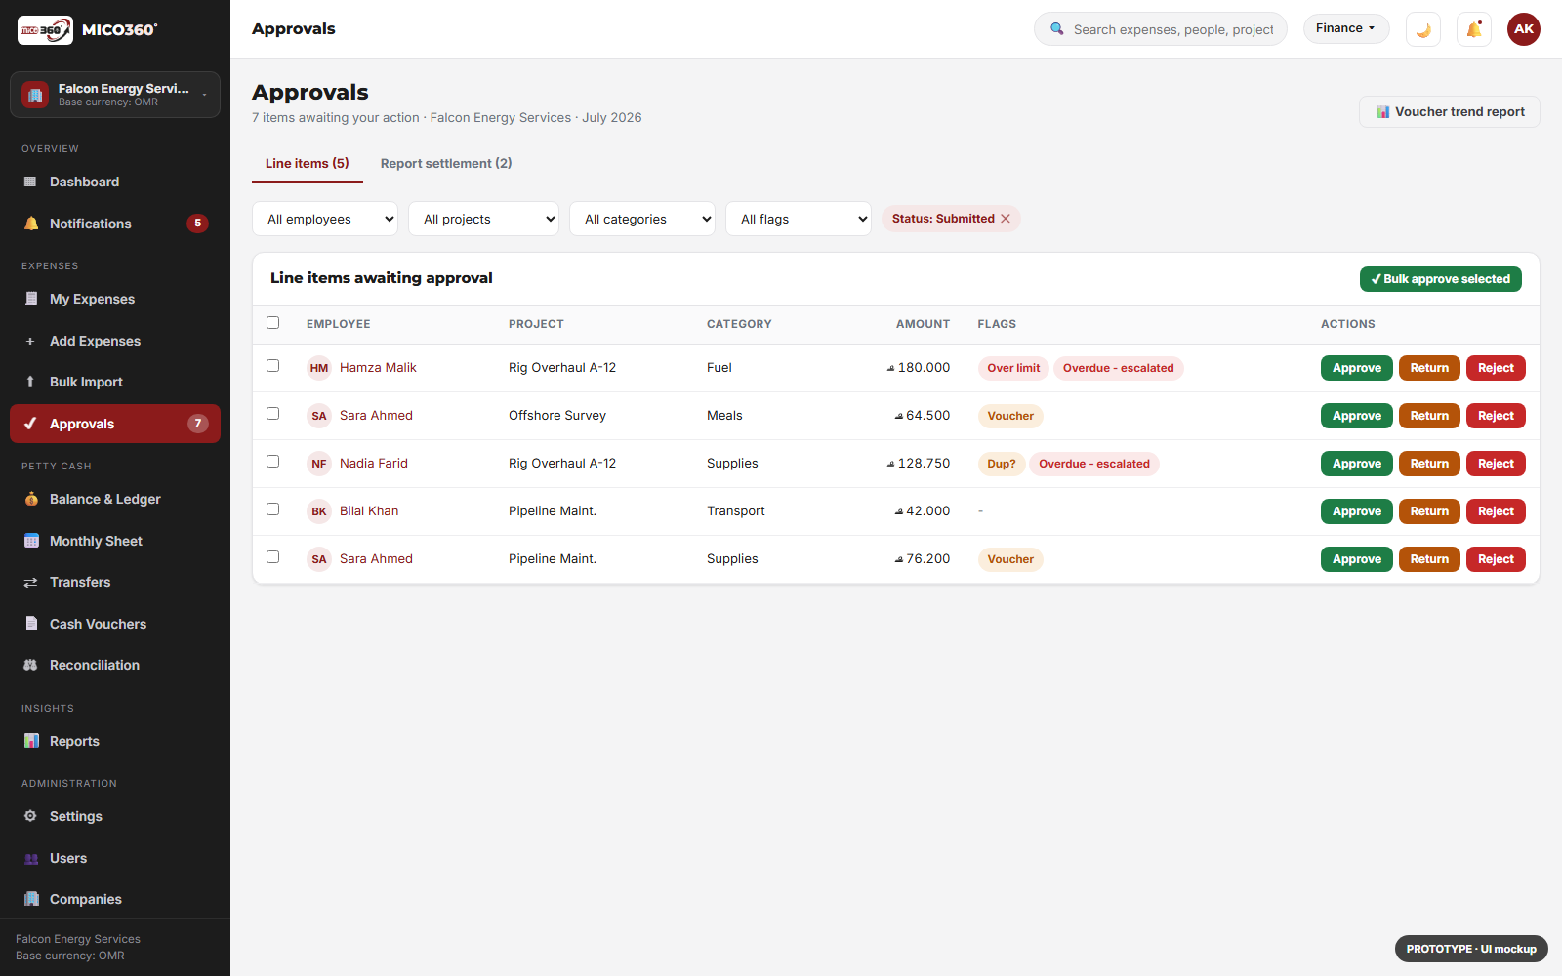Open Hamza Malik employee link
The height and width of the screenshot is (976, 1562).
(x=378, y=368)
